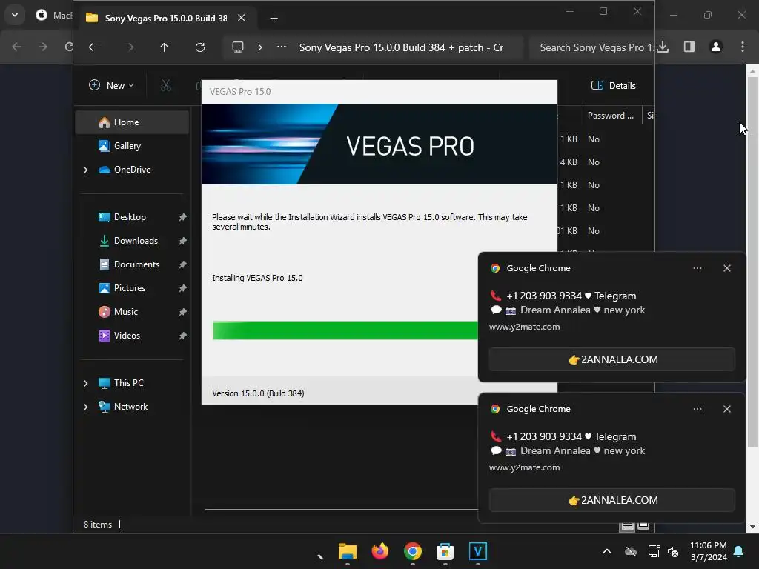The height and width of the screenshot is (569, 759).
Task: Open the Desktop quick access folder
Action: coord(130,217)
